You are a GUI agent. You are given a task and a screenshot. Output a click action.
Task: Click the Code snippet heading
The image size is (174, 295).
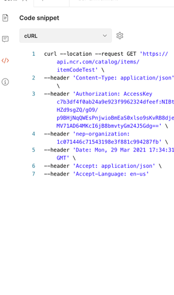pos(39,18)
